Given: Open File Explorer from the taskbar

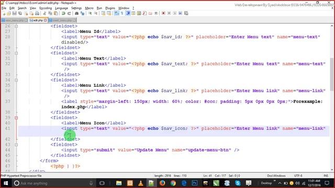Looking at the screenshot, I should tap(119, 183).
